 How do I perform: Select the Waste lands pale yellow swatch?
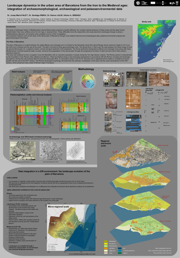coord(106,251)
